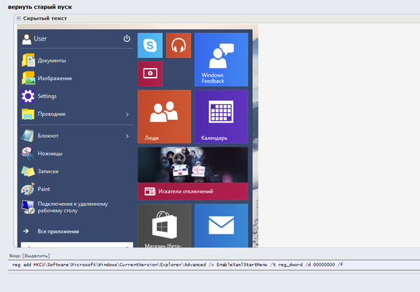420x292 pixels.
Task: Expand the Проводник submenu arrow
Action: pyautogui.click(x=127, y=114)
